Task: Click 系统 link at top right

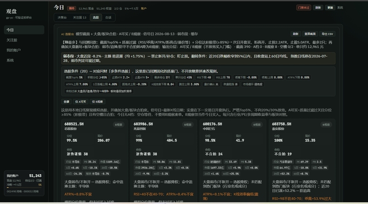Action: point(340,7)
